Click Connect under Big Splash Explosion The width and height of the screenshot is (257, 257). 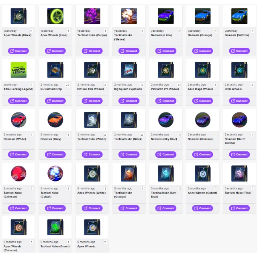(x=129, y=101)
